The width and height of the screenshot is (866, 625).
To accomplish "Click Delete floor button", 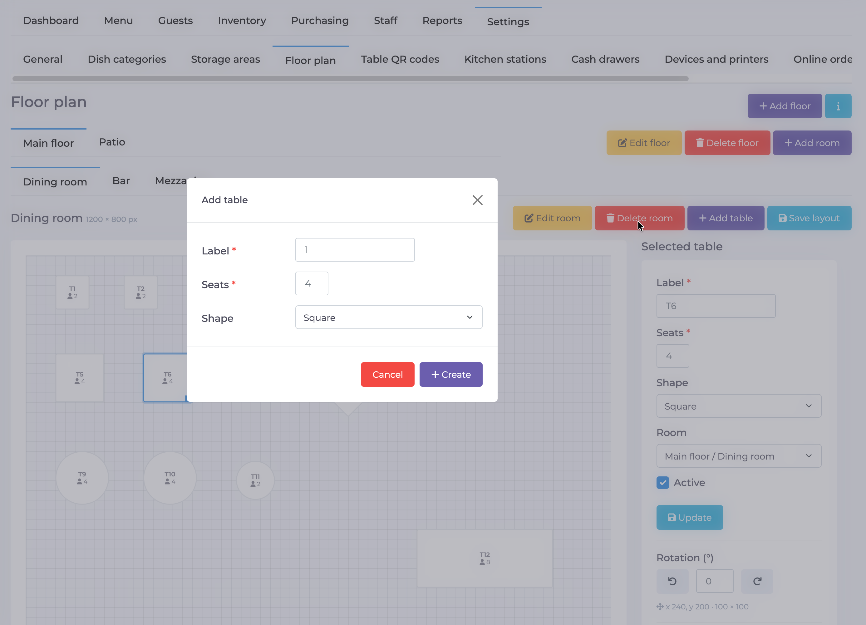I will point(727,143).
